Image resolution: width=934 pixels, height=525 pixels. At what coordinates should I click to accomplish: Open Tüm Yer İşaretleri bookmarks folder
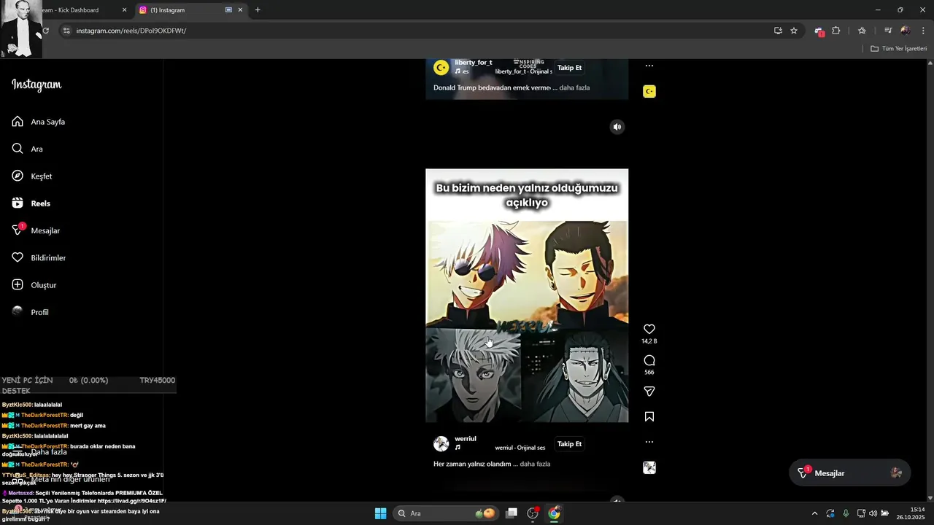point(898,49)
